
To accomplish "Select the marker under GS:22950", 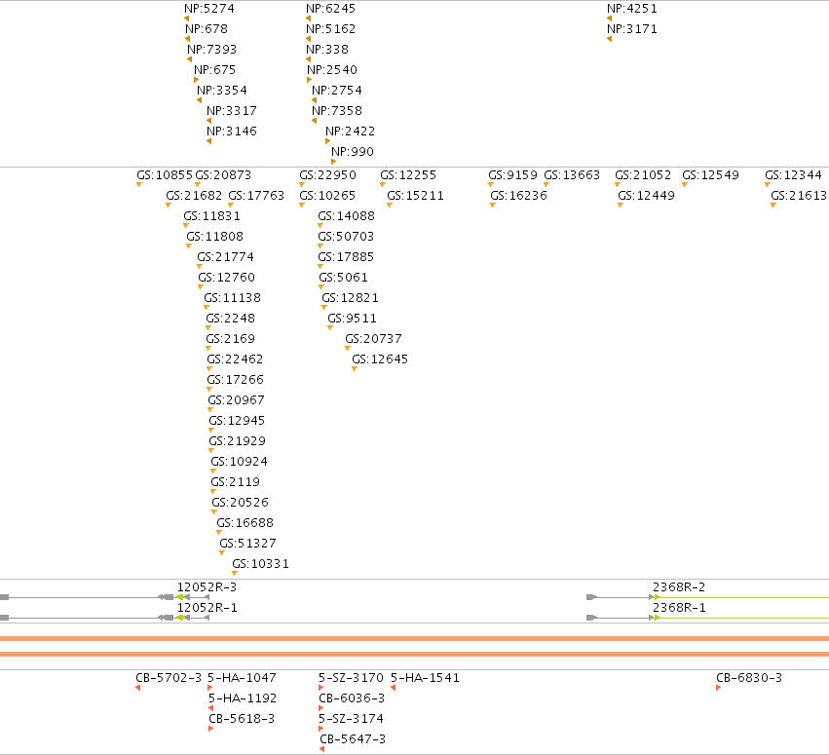I will pos(302,184).
